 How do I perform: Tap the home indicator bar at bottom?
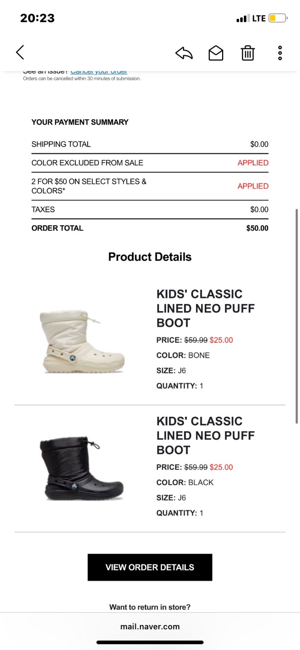coord(150,642)
